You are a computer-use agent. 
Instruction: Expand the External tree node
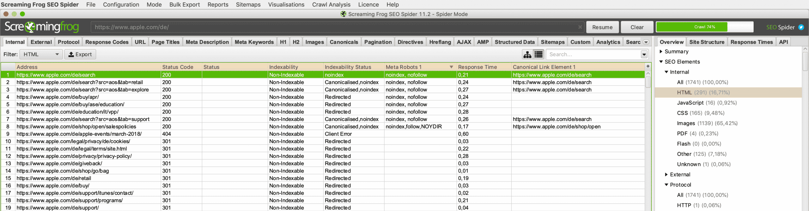[666, 175]
